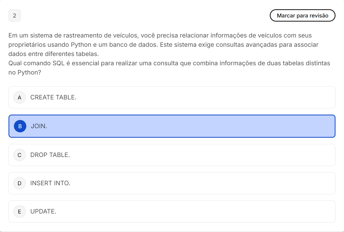The height and width of the screenshot is (232, 344).
Task: Click Marcar para revisão button
Action: [x=303, y=15]
